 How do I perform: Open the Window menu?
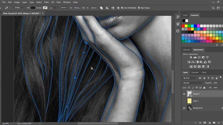(67, 2)
